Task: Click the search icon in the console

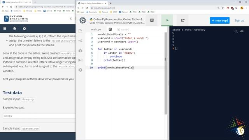Action: (236, 31)
